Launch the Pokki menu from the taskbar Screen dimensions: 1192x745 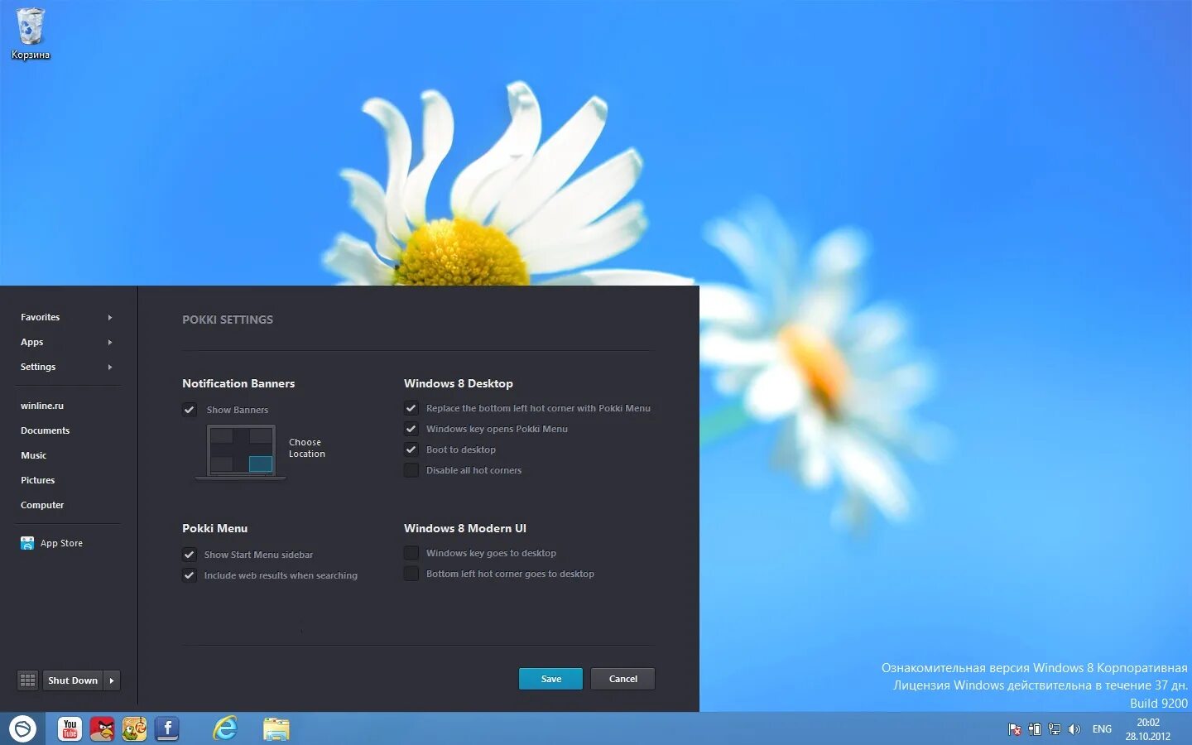click(x=22, y=728)
